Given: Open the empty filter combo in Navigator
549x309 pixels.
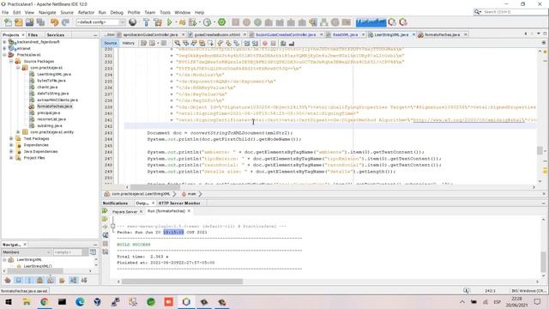Looking at the screenshot, I should [70, 252].
